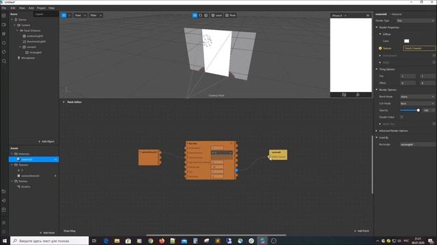437x245 pixels.
Task: Open the Add menu
Action: pyautogui.click(x=31, y=8)
